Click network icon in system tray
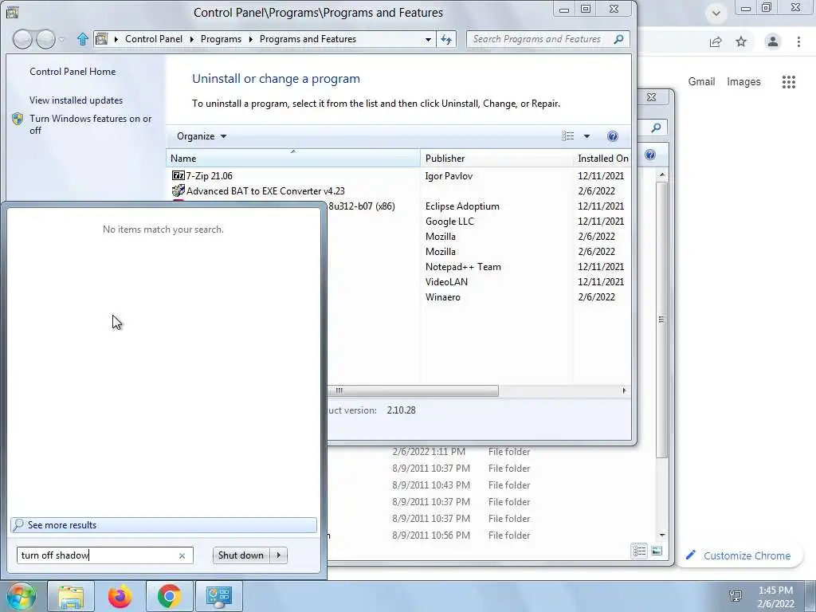Viewport: 816px width, 612px height. pos(736,595)
